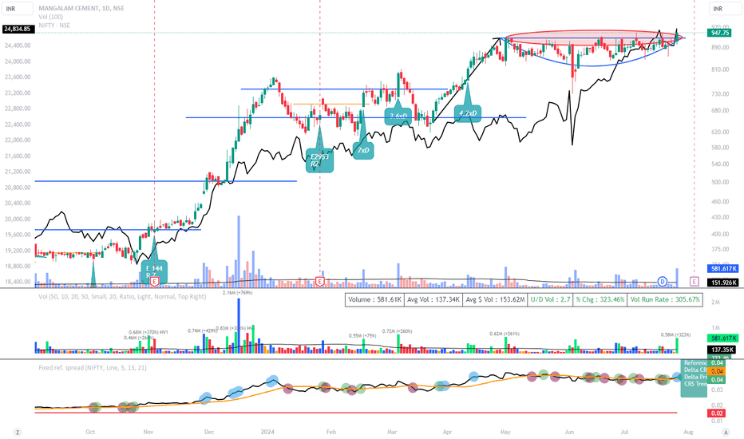Image resolution: width=744 pixels, height=439 pixels.
Task: Select the 4.2xD callout label
Action: coord(467,113)
